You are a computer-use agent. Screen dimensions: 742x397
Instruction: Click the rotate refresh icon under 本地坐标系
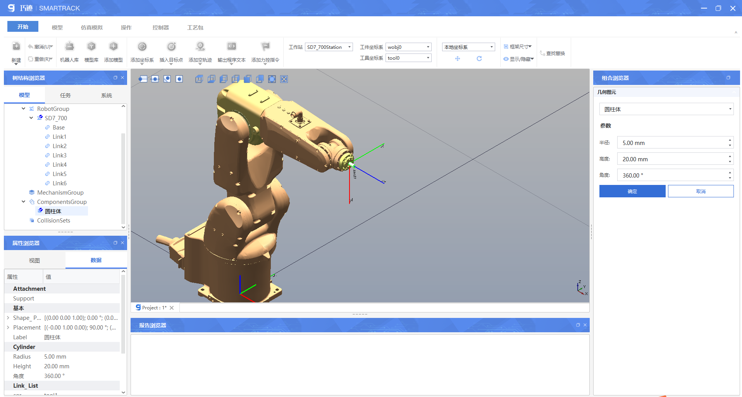click(x=479, y=59)
